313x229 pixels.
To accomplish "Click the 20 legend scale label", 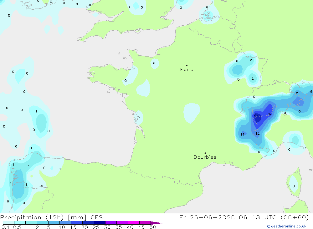I will tap(85, 227).
